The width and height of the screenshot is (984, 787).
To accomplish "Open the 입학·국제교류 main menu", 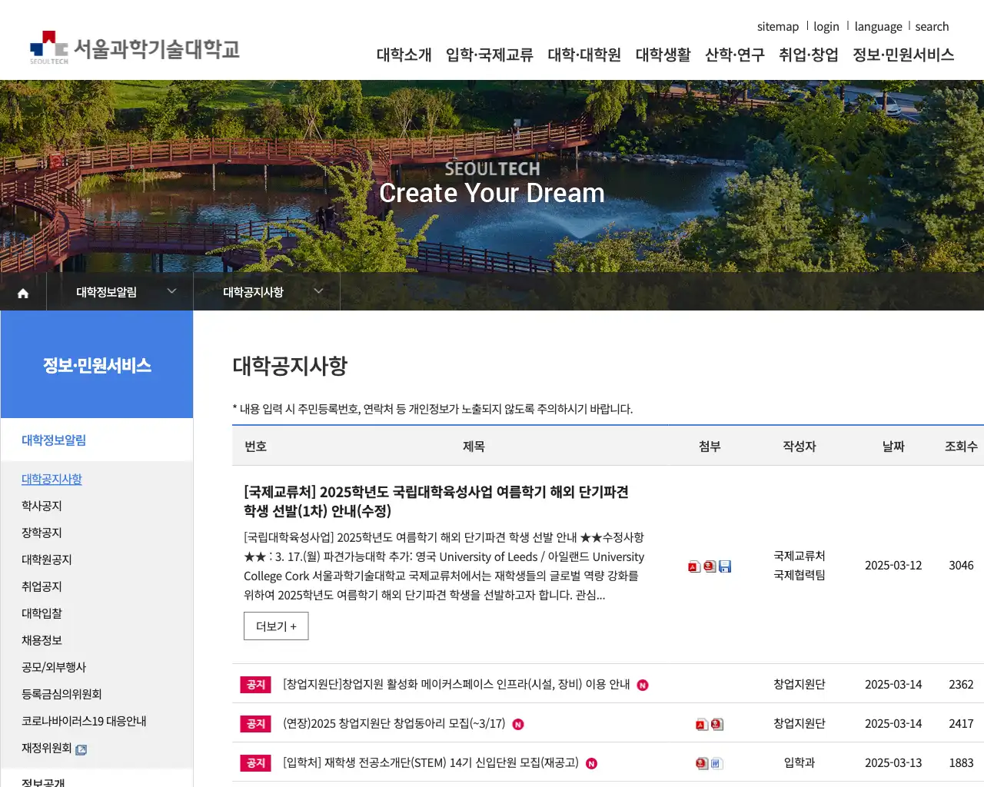I will (x=490, y=55).
